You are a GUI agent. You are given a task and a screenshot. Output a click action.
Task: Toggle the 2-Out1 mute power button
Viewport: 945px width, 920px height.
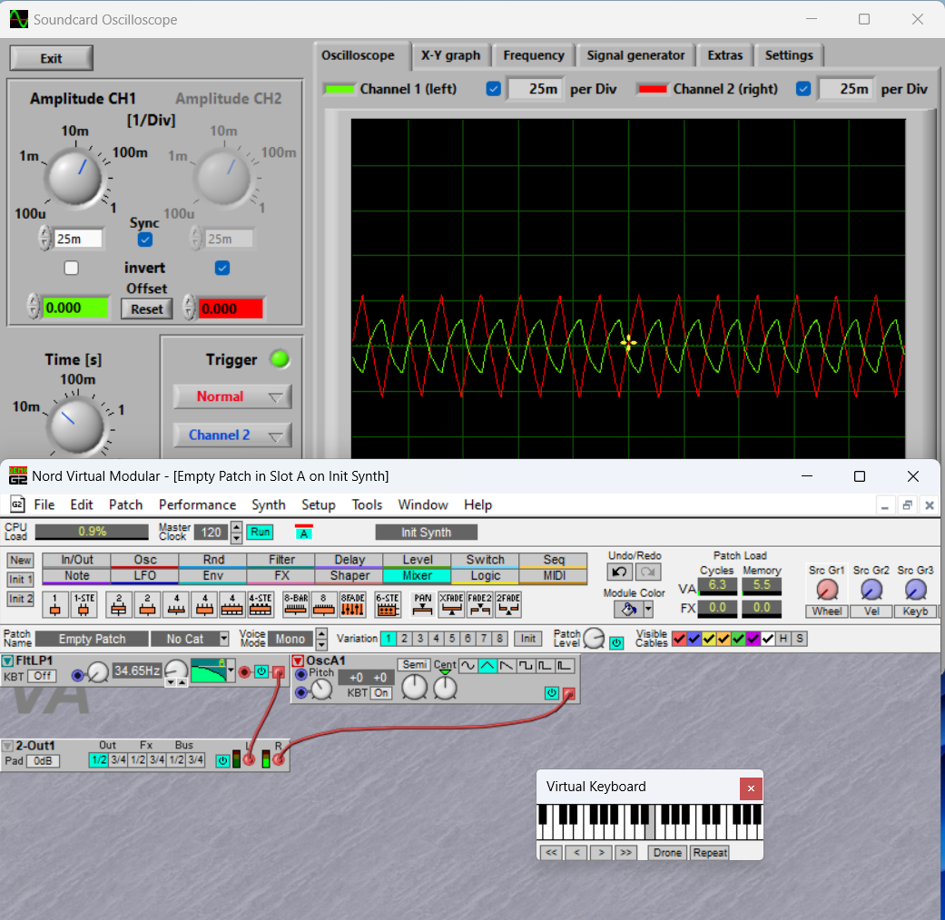coord(222,760)
